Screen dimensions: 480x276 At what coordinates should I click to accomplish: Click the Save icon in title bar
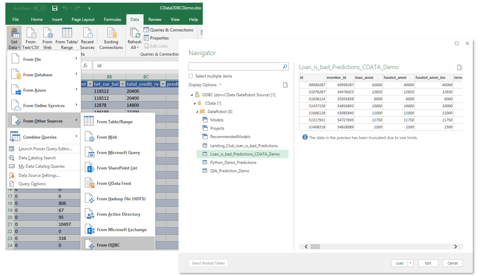click(55, 8)
